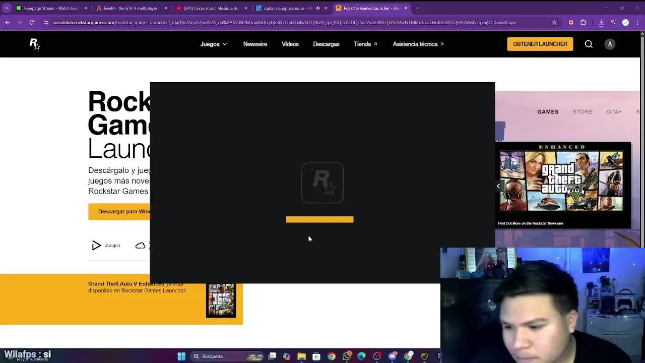
Task: Bookmark this page with the star icon
Action: 554,22
